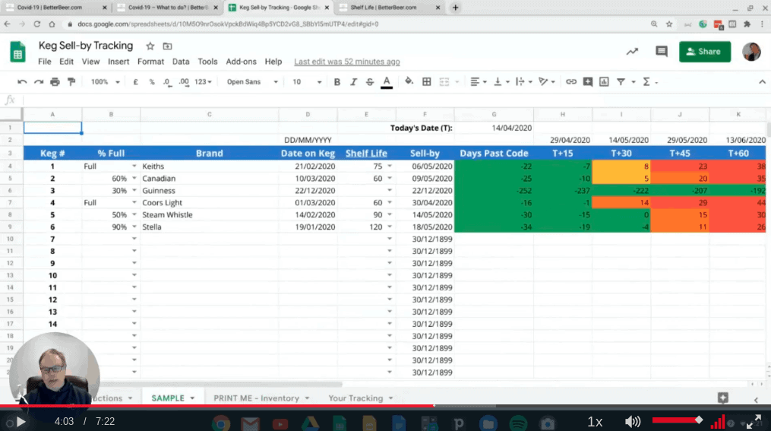Screen dimensions: 771x431
Task: Play the video with play button
Action: (x=21, y=422)
